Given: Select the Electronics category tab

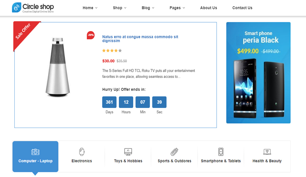Looking at the screenshot, I should (x=82, y=157).
